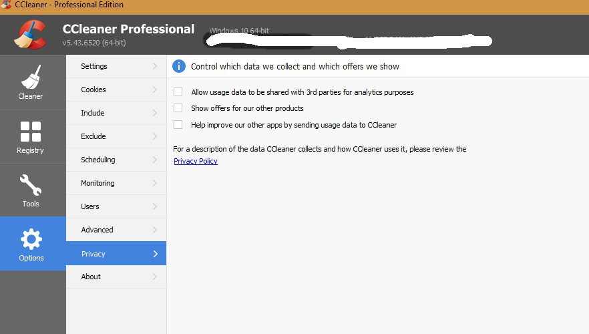
Task: Click the chevron next to Advanced
Action: tap(155, 230)
